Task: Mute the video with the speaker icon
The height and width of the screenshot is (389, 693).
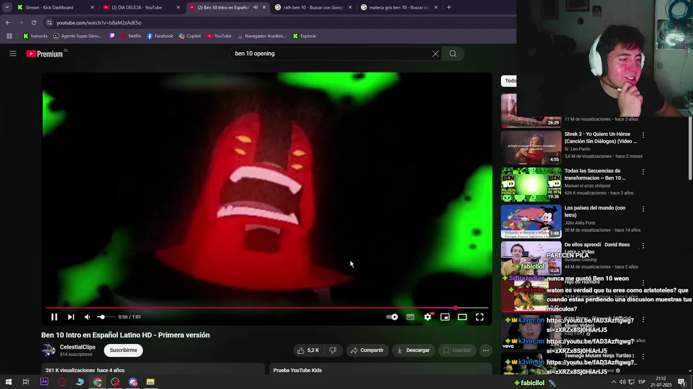Action: coord(87,317)
